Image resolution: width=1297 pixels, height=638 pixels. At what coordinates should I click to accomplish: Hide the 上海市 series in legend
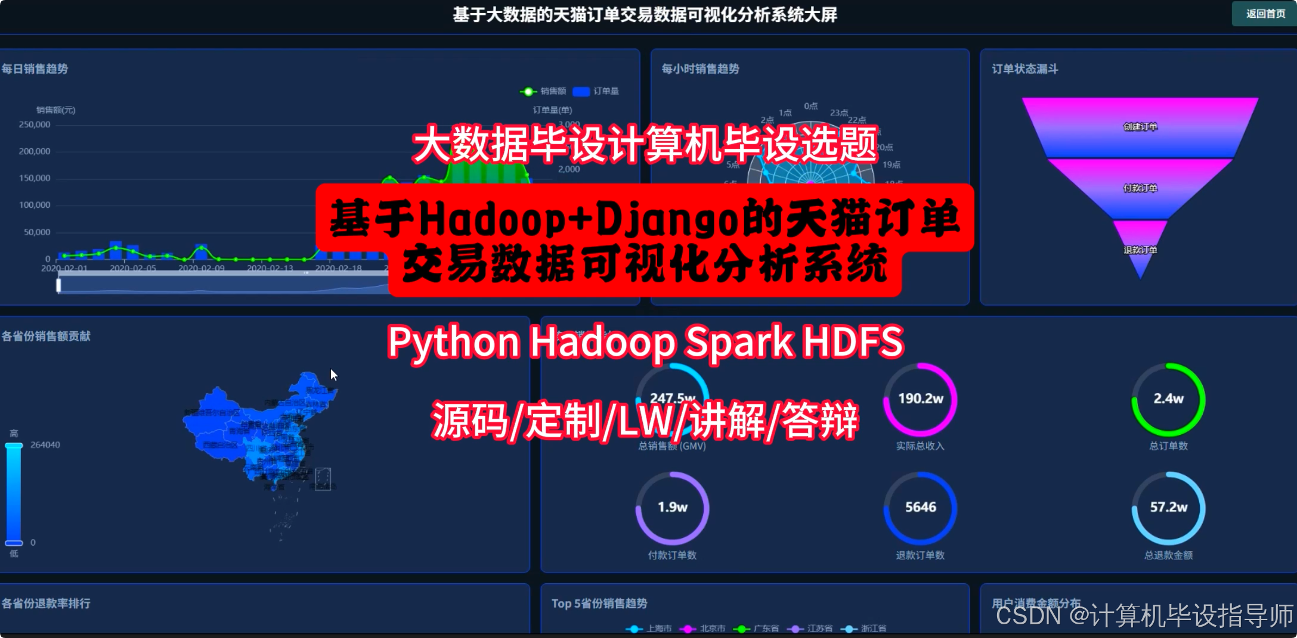[x=649, y=628]
